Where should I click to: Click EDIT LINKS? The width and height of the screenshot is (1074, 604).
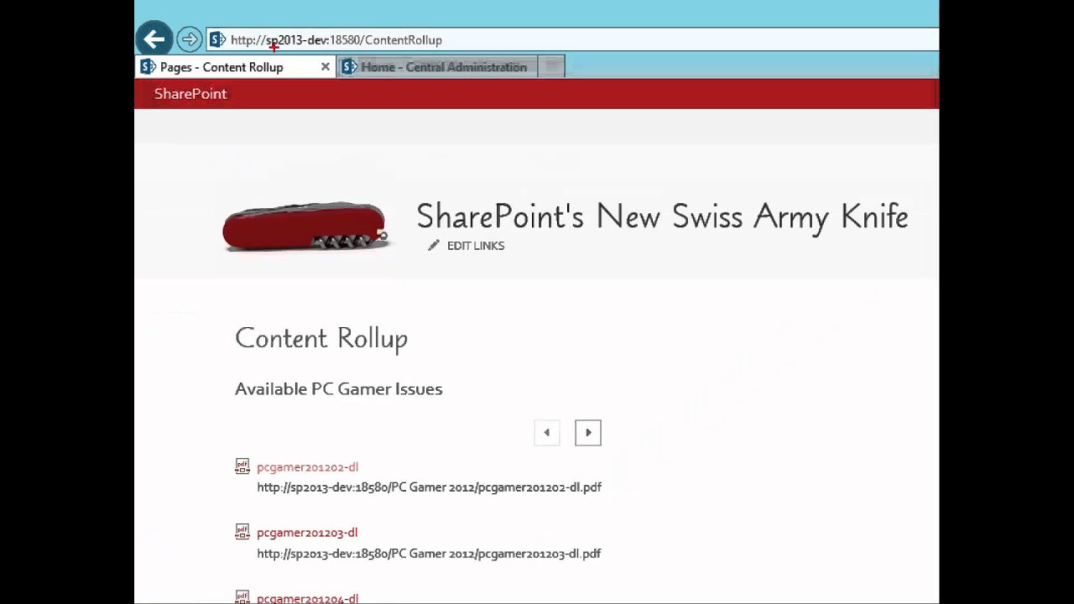tap(476, 246)
